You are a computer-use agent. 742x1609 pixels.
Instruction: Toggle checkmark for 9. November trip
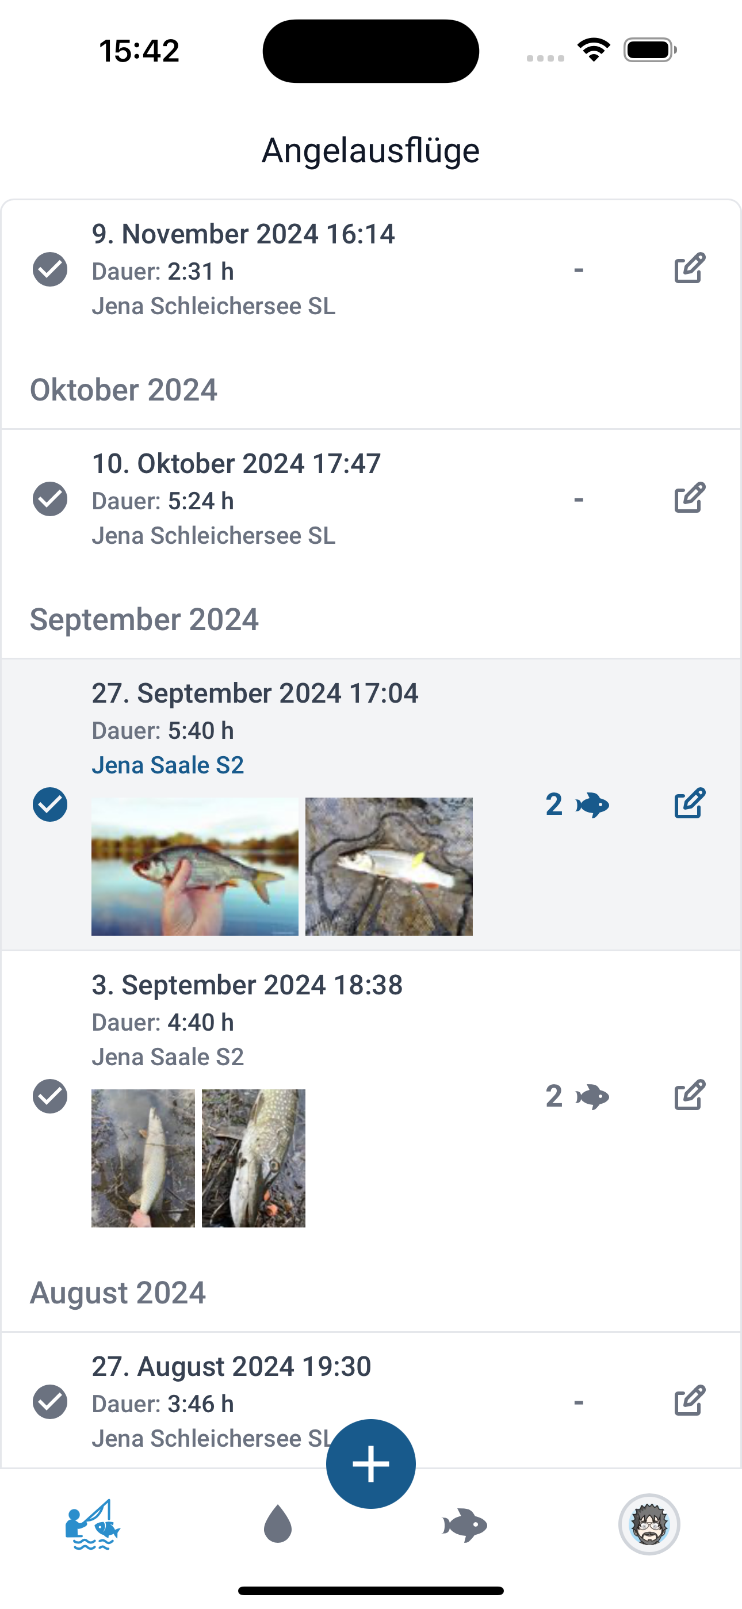tap(50, 269)
